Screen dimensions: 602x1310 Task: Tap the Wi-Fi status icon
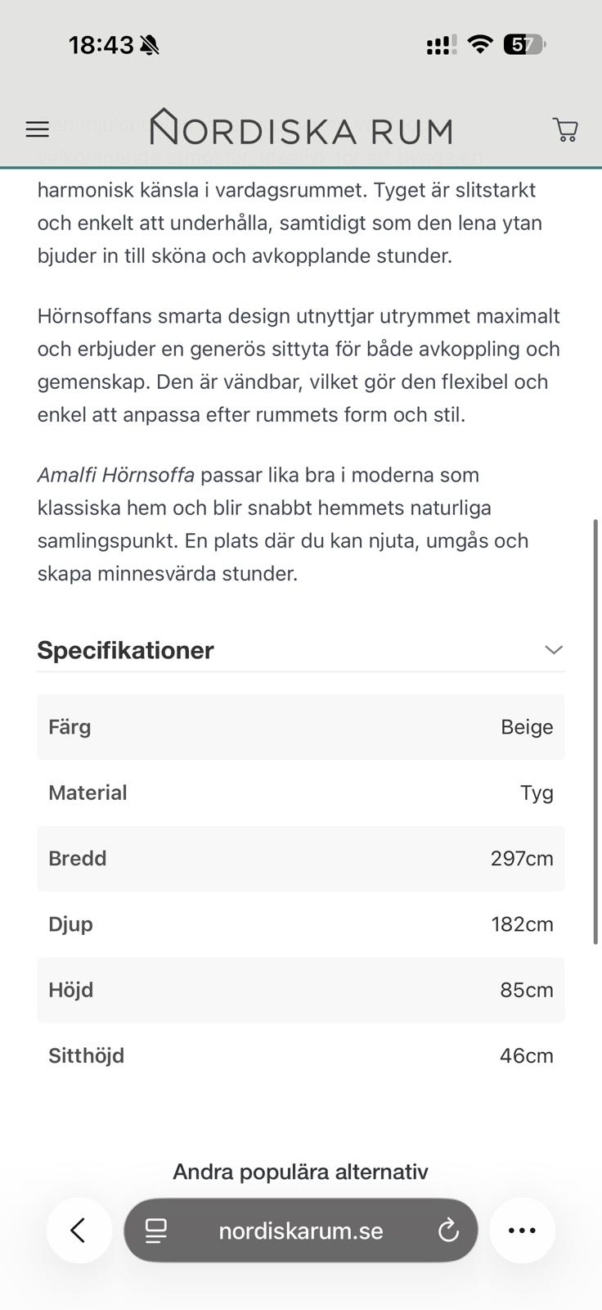480,44
